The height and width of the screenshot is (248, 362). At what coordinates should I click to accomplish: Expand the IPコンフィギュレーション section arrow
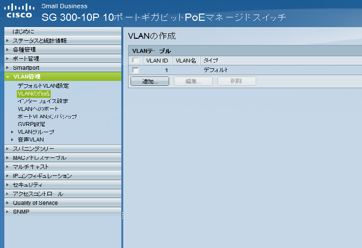7,176
